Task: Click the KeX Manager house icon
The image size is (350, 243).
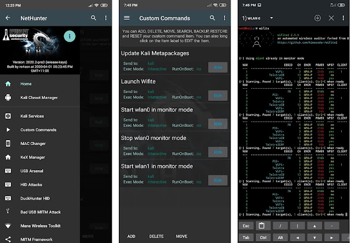Action: coord(8,157)
